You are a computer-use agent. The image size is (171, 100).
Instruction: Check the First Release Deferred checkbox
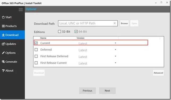click(x=36, y=56)
